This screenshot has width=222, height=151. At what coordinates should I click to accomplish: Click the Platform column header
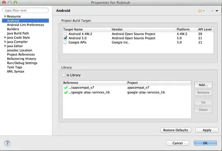pos(187,30)
